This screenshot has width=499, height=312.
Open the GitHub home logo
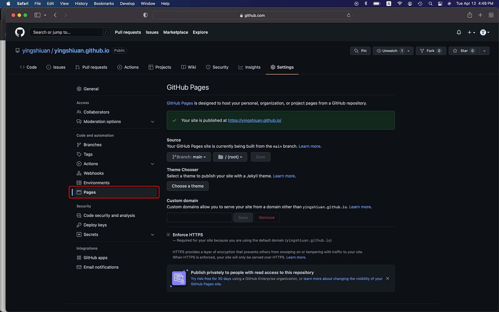[20, 32]
